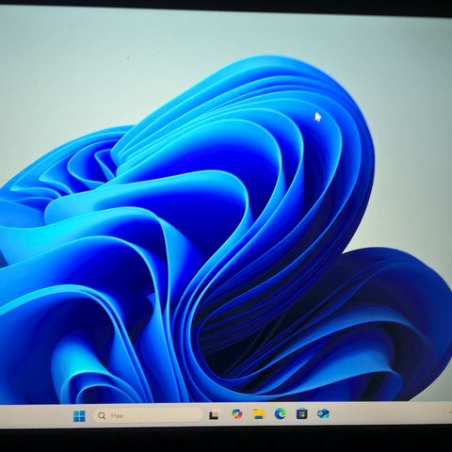Launch Microsoft Edge browser
Image resolution: width=452 pixels, height=452 pixels.
280,414
